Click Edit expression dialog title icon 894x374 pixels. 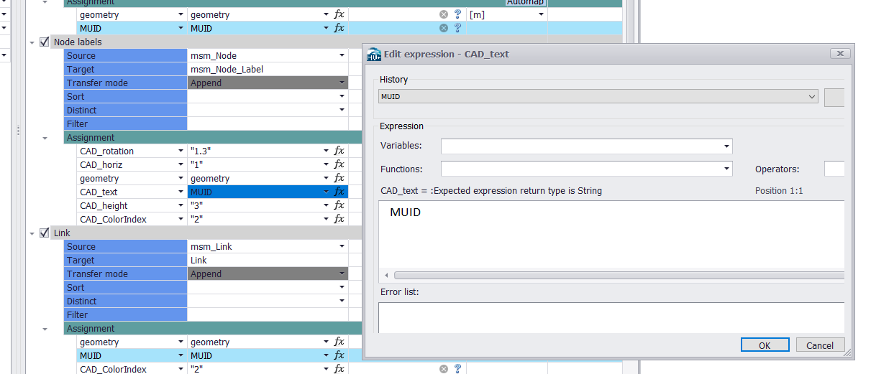374,54
